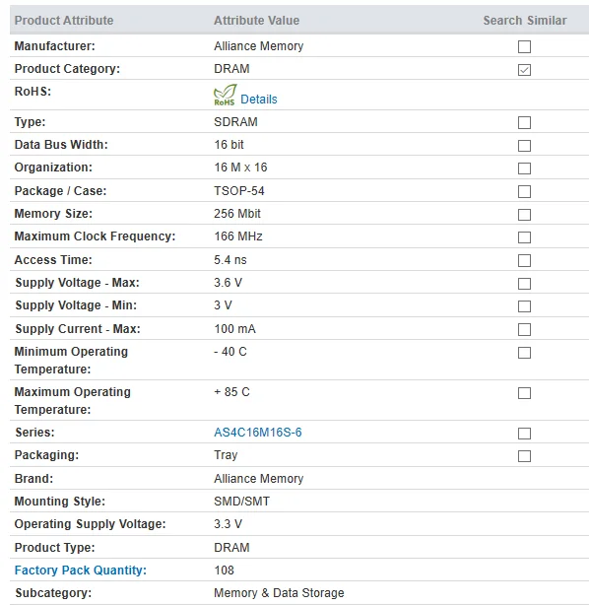Click the Mounting Style: label
Viewport: 589px width, 605px height.
click(x=59, y=502)
